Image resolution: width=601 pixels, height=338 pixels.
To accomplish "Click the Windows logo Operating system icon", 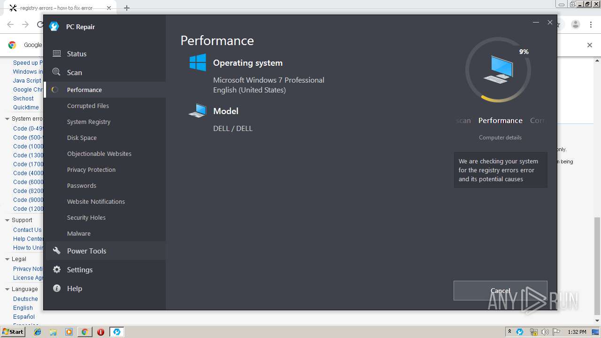I will coord(198,62).
